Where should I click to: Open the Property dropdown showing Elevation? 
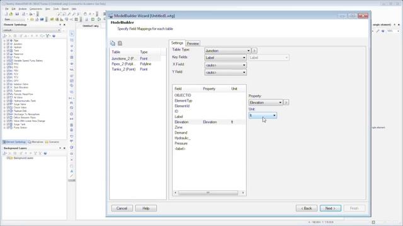pyautogui.click(x=266, y=102)
